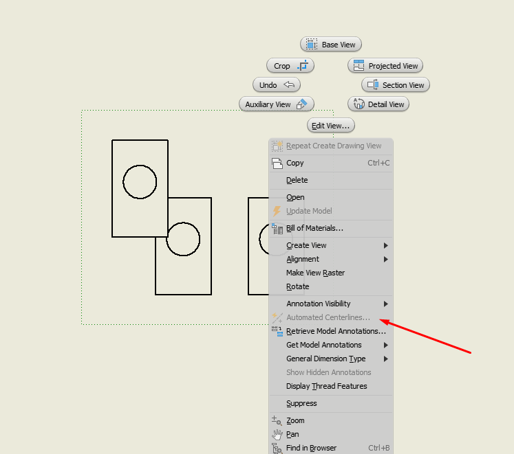Image resolution: width=514 pixels, height=454 pixels.
Task: Click the circle in the upper-left rectangle
Action: coord(140,182)
